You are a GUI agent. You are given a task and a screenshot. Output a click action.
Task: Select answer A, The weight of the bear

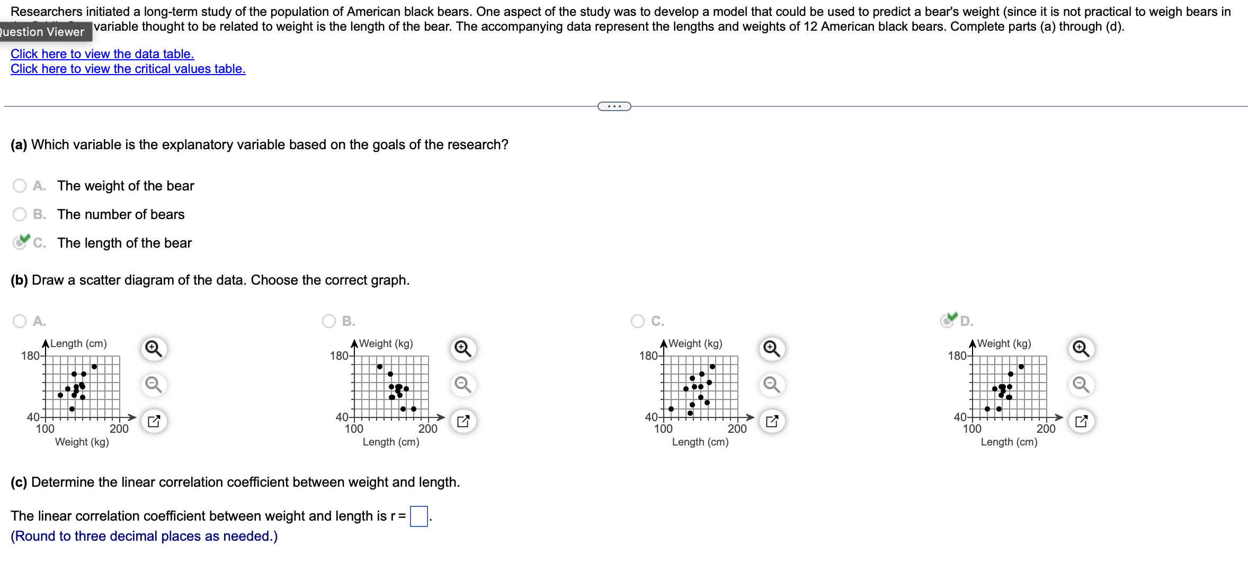tap(20, 185)
